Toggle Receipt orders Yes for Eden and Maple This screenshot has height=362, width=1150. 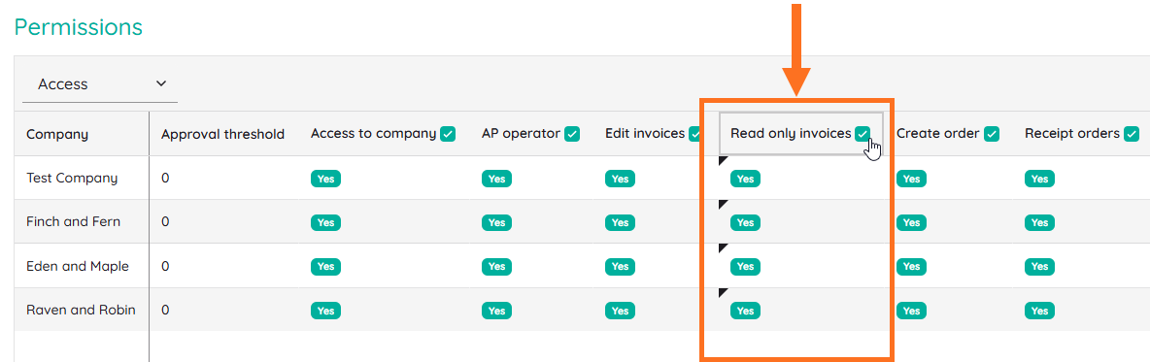tap(1039, 267)
